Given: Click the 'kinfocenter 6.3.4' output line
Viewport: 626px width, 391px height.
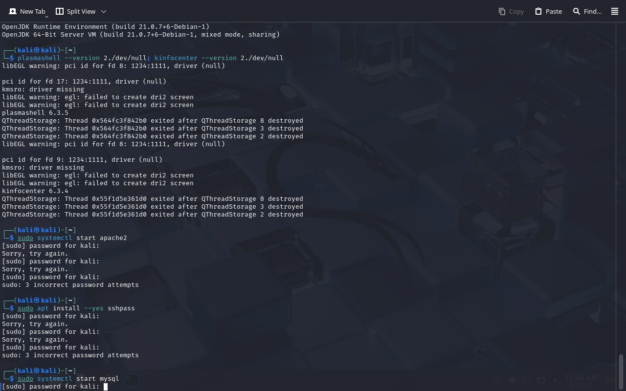Looking at the screenshot, I should click(x=35, y=191).
